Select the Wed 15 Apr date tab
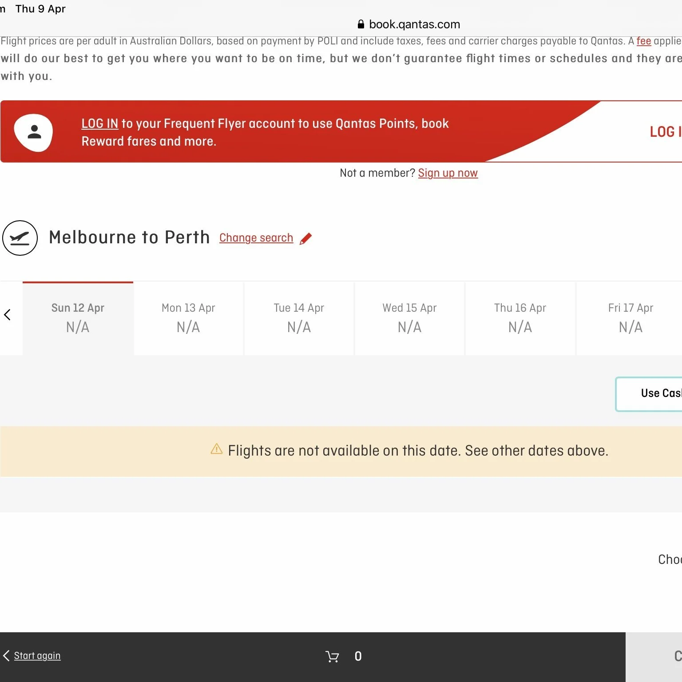Screen dimensions: 682x682 pyautogui.click(x=409, y=318)
